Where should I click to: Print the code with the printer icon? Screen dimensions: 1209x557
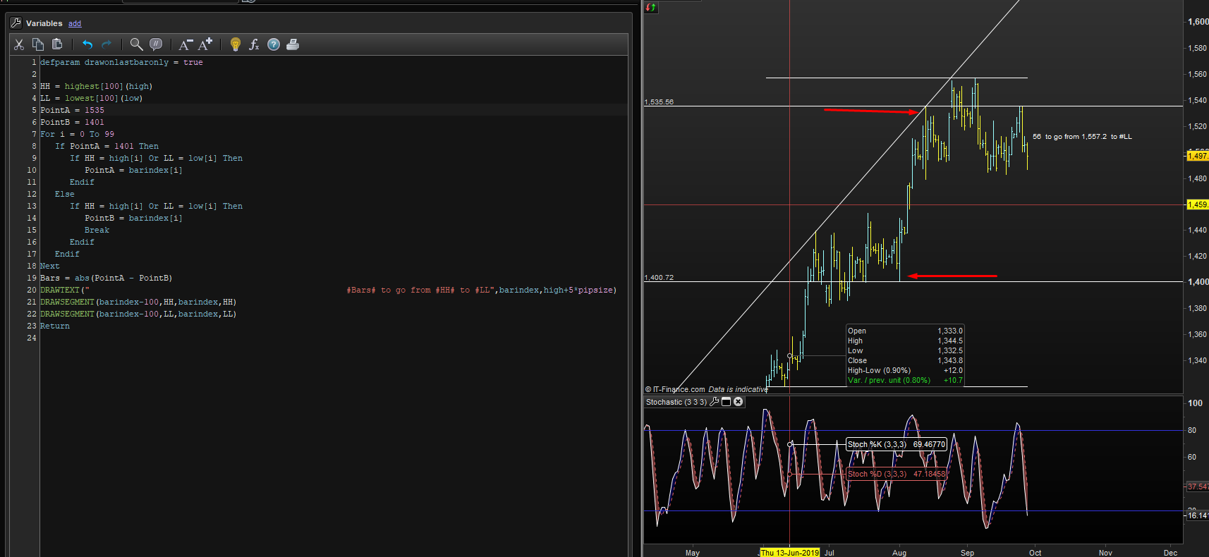pos(293,44)
